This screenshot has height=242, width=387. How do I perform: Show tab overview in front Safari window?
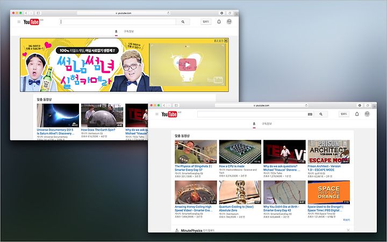coord(368,105)
